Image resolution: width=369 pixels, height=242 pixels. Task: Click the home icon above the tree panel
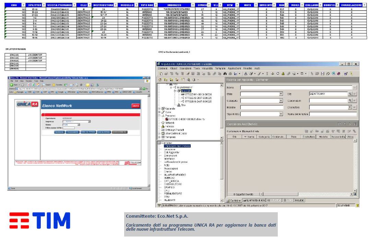click(159, 80)
